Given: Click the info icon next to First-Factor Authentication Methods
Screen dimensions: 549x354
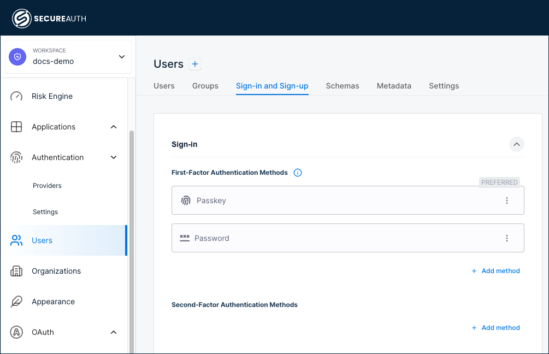Looking at the screenshot, I should click(298, 172).
